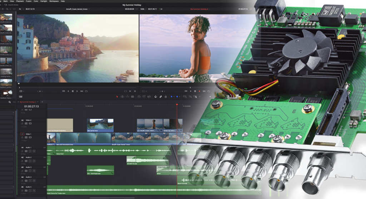The image size is (366, 199).
Task: Go to last frame in timeline viewer
Action: [204, 91]
